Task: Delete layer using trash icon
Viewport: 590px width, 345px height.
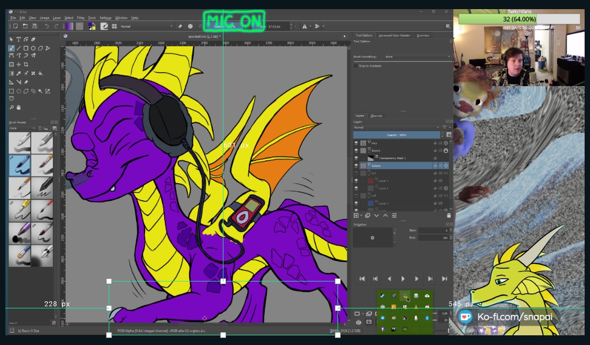Action: tap(449, 215)
